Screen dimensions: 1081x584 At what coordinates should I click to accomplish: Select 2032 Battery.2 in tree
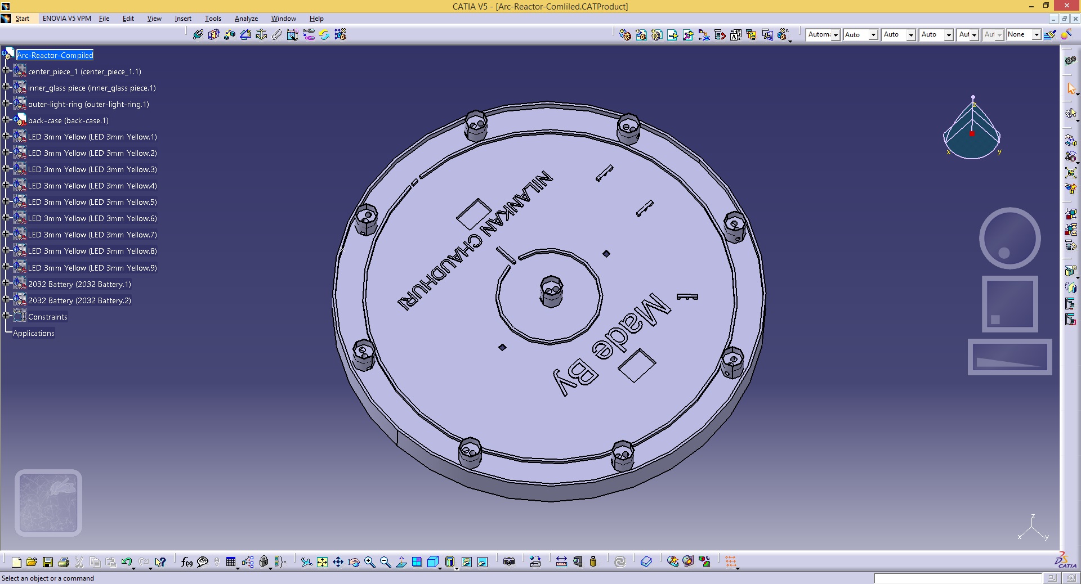pos(79,300)
